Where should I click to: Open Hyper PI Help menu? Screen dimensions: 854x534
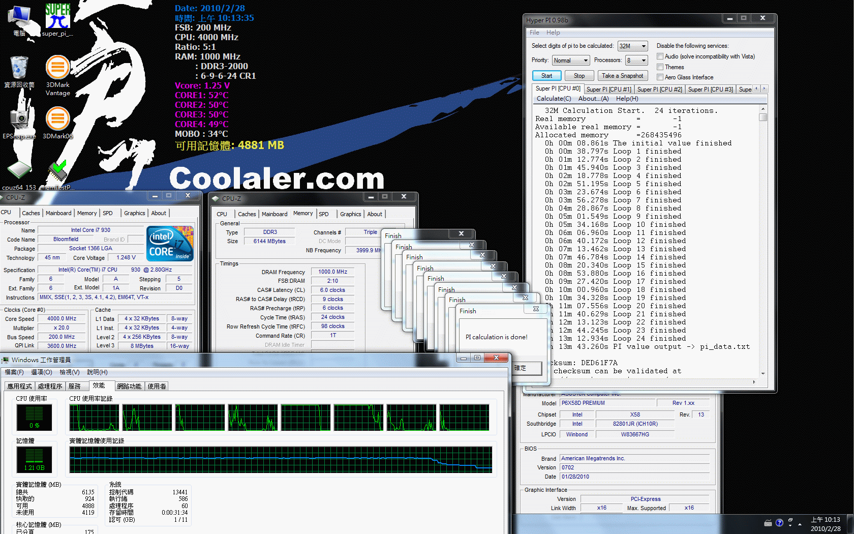553,32
